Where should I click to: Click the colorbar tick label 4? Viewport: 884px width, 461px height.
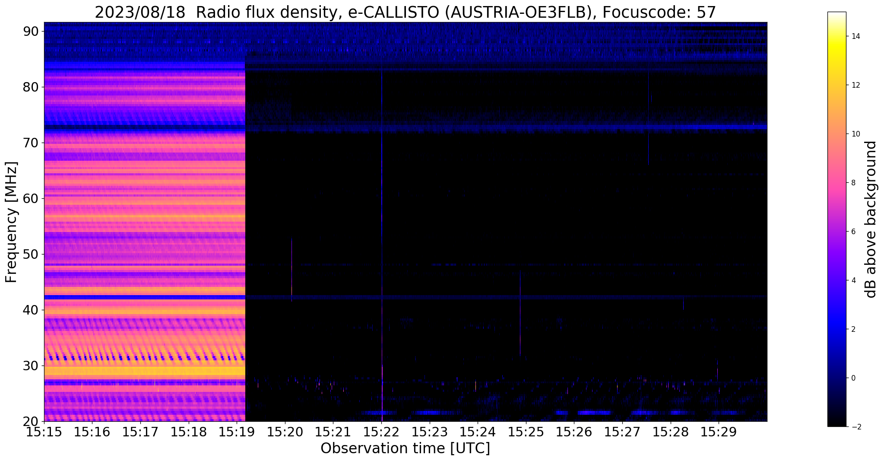(852, 280)
